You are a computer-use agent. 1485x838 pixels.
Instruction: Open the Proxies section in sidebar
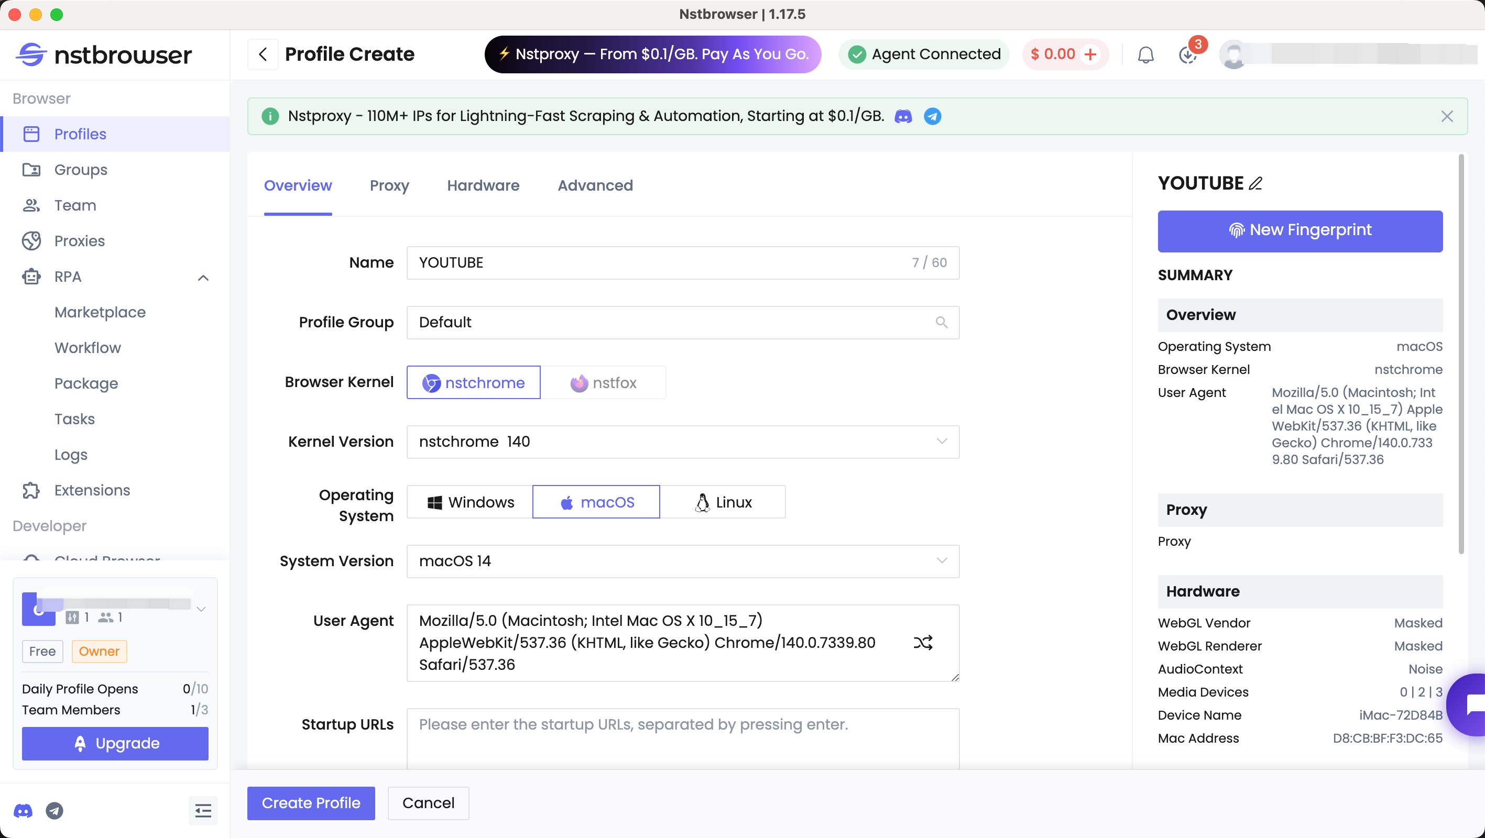click(x=79, y=241)
